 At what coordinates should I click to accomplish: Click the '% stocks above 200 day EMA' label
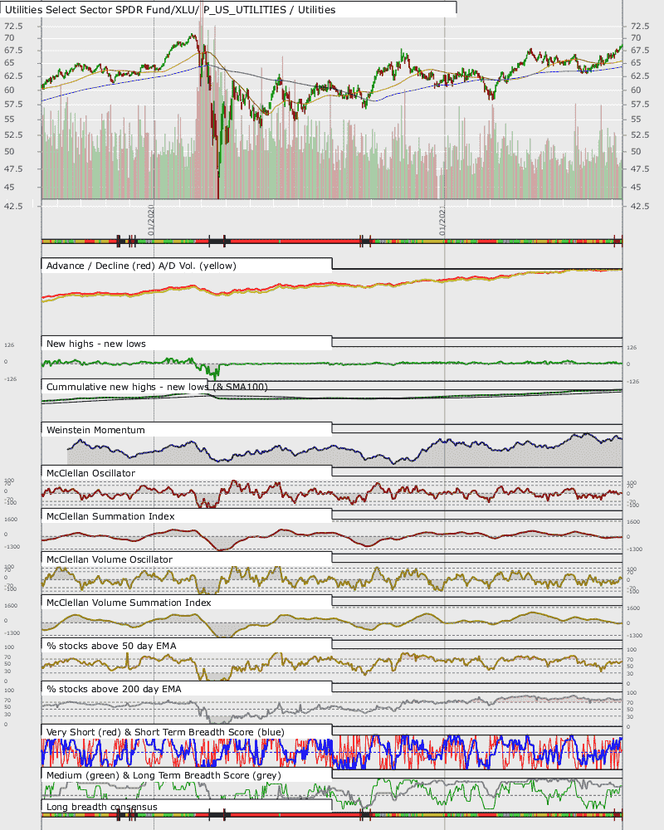114,689
